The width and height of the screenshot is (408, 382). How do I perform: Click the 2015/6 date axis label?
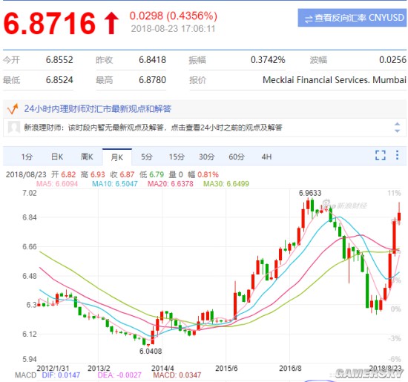[x=226, y=369]
